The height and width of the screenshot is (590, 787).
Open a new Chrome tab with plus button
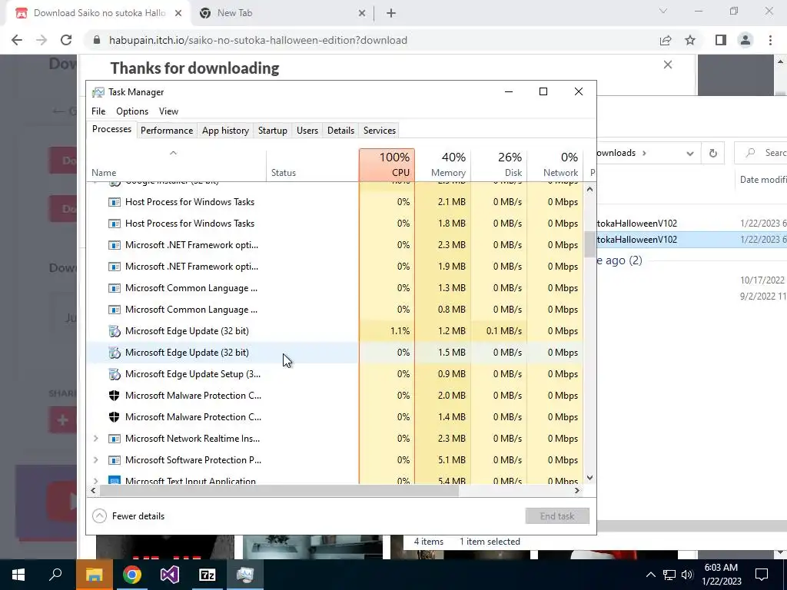(391, 13)
